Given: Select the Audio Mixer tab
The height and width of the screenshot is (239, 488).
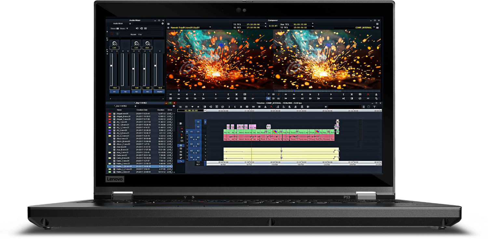Looking at the screenshot, I should [118, 24].
